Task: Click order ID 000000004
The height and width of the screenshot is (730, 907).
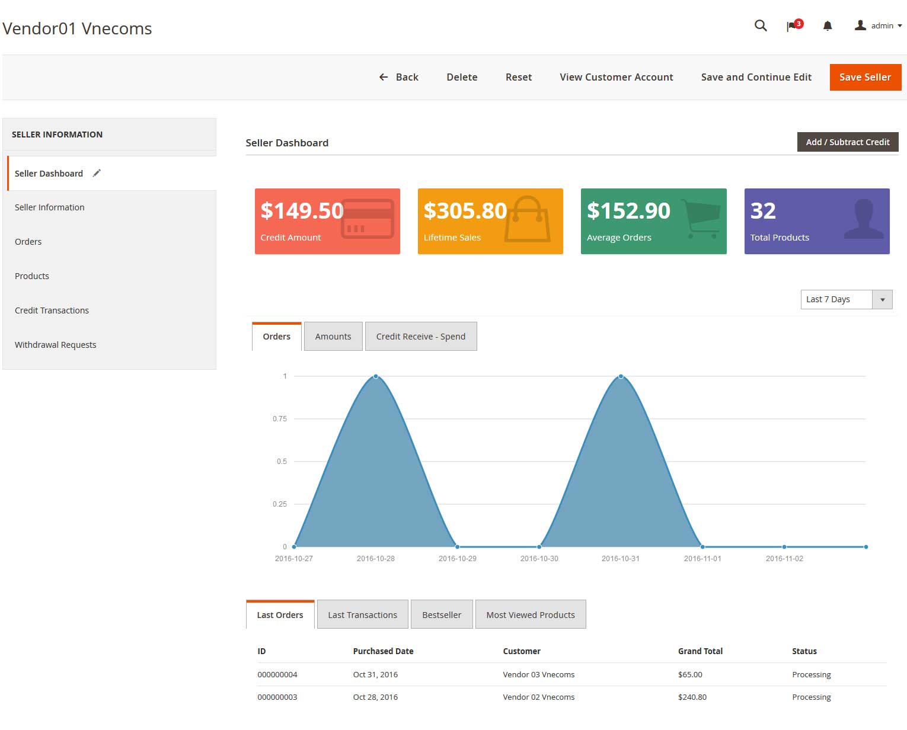Action: point(277,674)
